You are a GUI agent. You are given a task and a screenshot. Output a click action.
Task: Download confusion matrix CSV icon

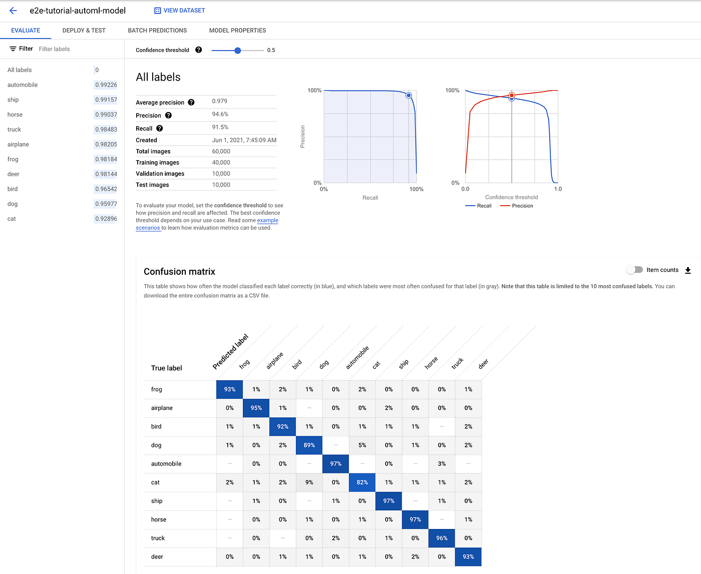coord(688,270)
